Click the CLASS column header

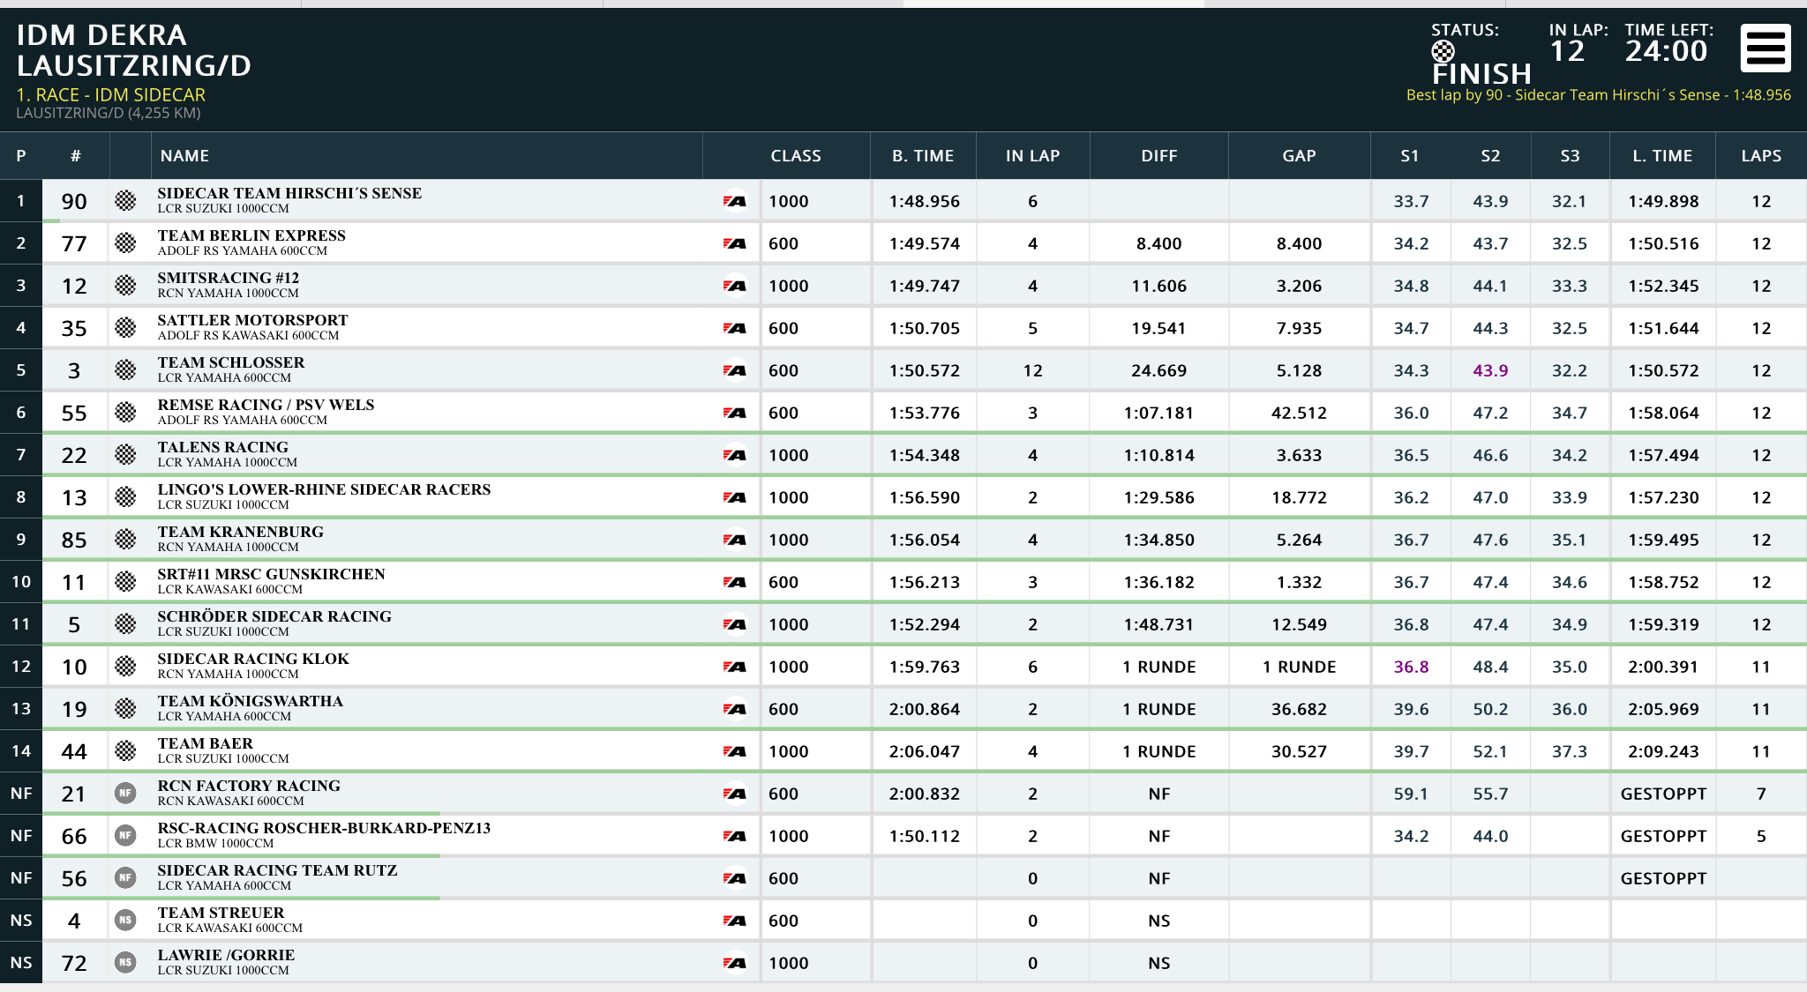pyautogui.click(x=796, y=156)
